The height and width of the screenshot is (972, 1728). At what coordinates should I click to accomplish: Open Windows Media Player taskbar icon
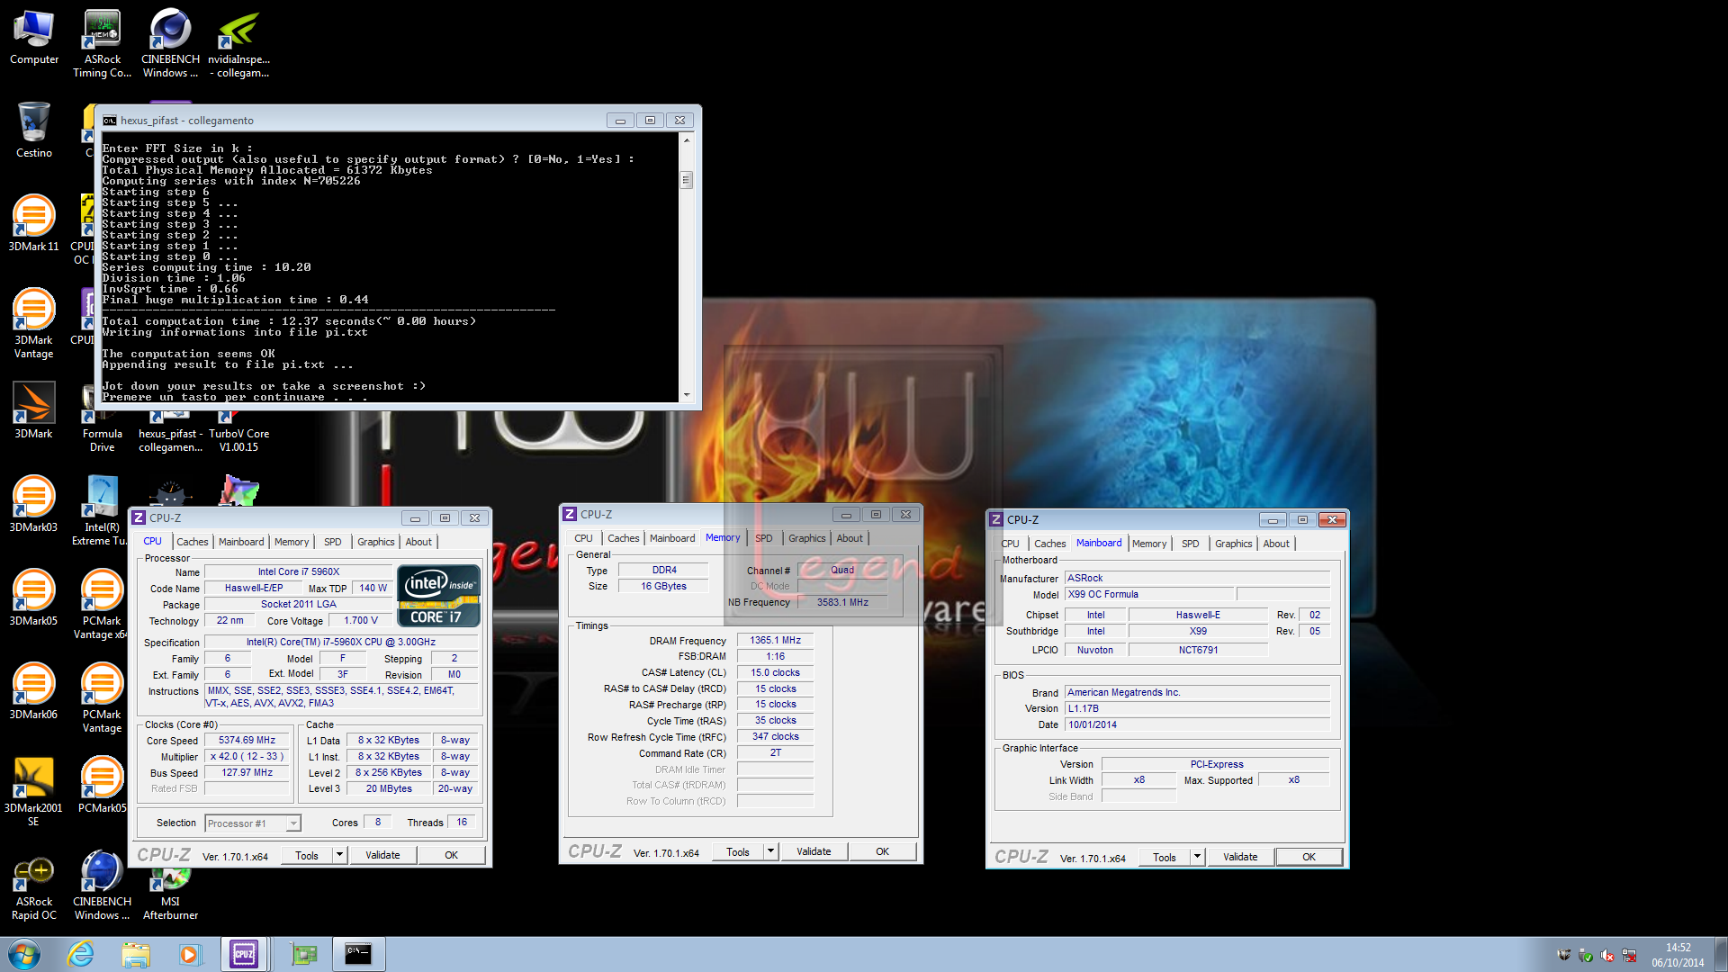tap(190, 954)
